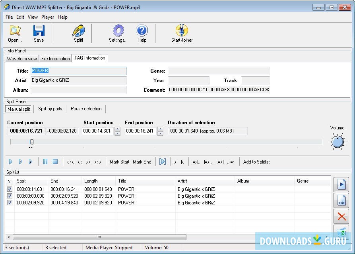Switch to the Waveform view tab
Screen dimensions: 355x254
pyautogui.click(x=22, y=59)
